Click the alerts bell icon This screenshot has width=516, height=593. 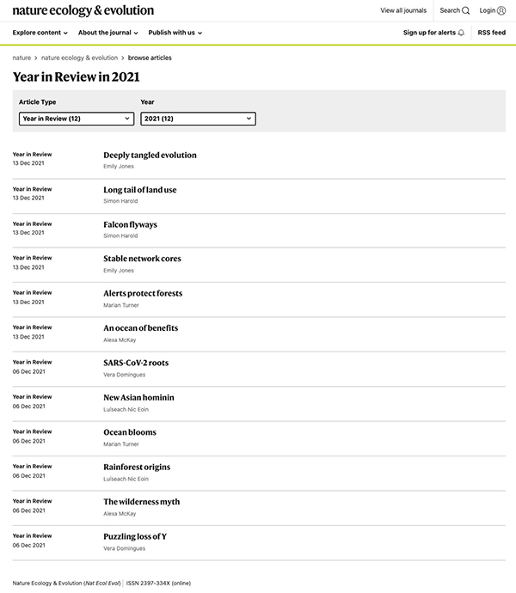[x=461, y=33]
